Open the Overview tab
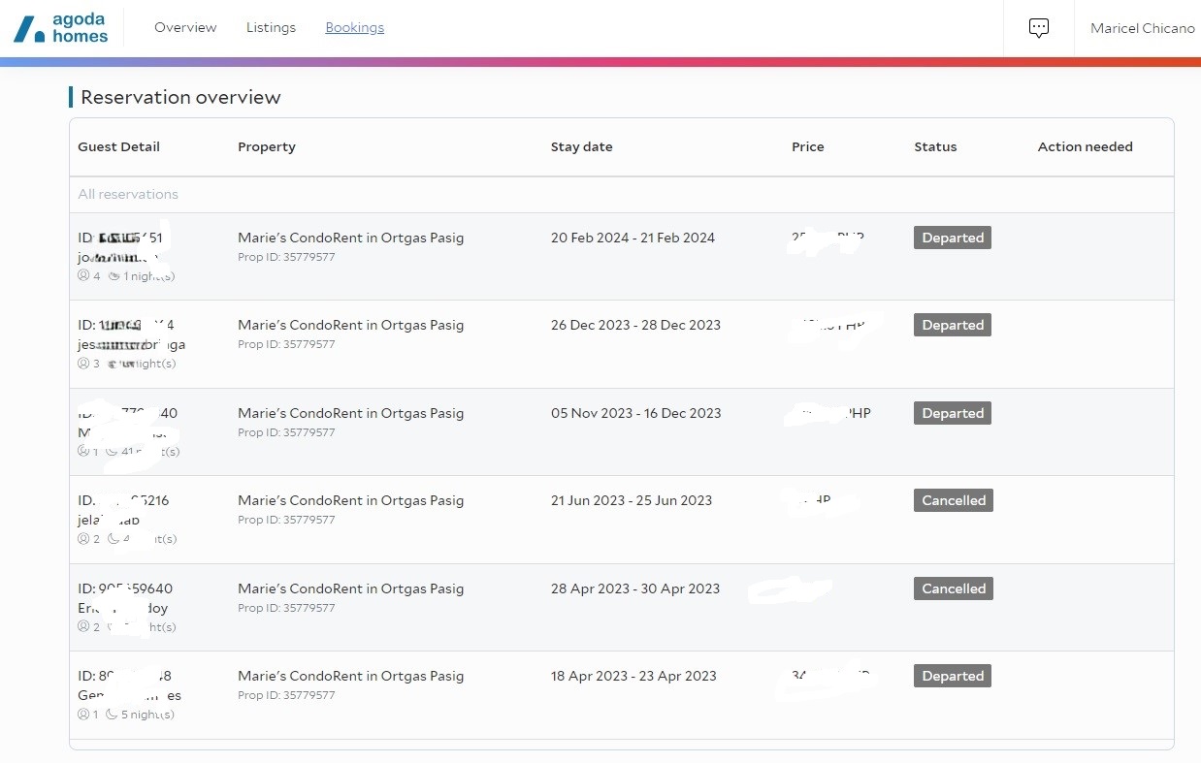The height and width of the screenshot is (763, 1201). point(185,27)
